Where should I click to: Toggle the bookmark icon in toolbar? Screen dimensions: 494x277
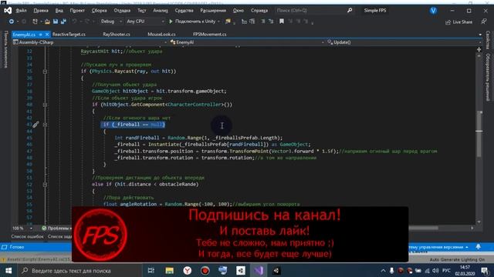282,22
